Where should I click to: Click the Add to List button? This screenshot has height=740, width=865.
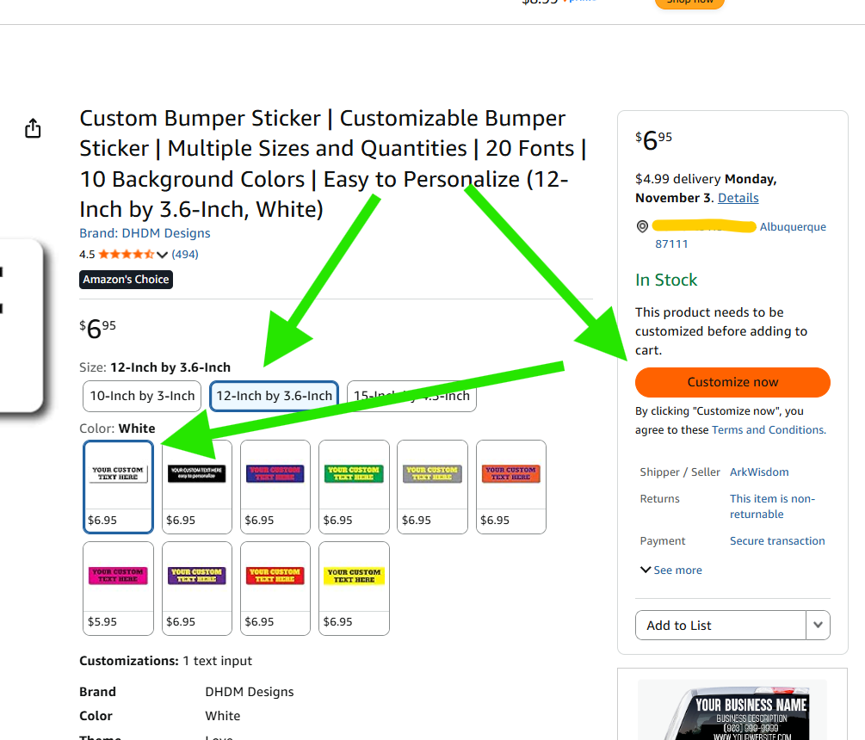pos(721,626)
